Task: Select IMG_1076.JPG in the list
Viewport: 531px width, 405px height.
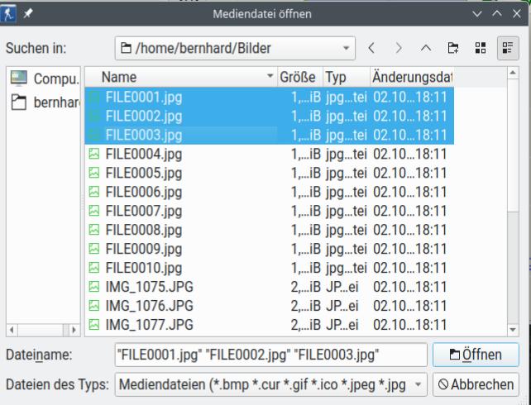Action: point(270,306)
